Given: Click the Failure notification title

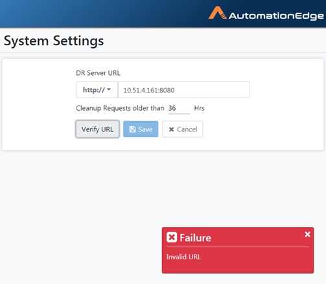Looking at the screenshot, I should (x=195, y=237).
